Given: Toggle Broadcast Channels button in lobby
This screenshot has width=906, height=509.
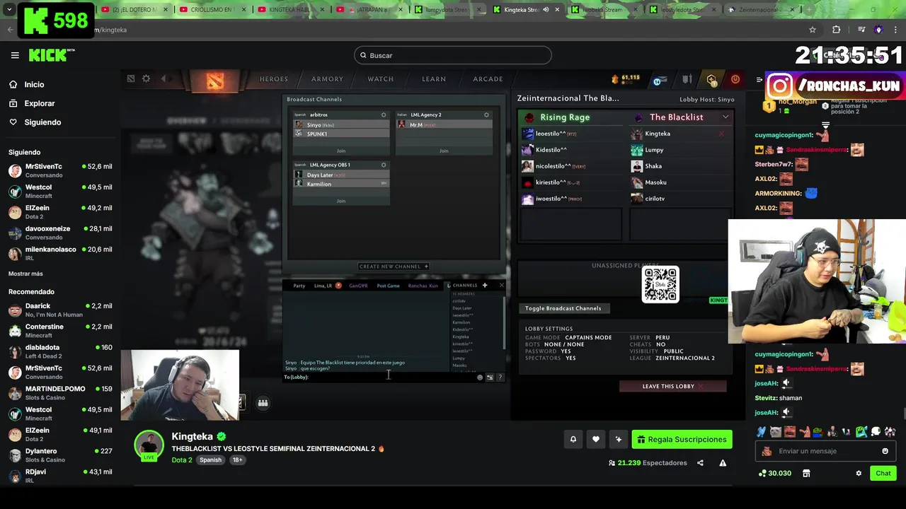Looking at the screenshot, I should pyautogui.click(x=563, y=308).
